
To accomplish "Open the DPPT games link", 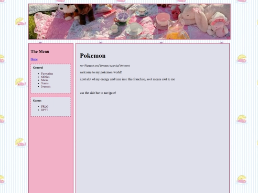I will click(x=44, y=110).
